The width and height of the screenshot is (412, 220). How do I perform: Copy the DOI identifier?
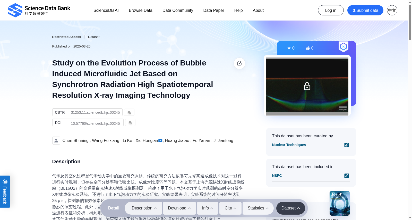pyautogui.click(x=130, y=122)
